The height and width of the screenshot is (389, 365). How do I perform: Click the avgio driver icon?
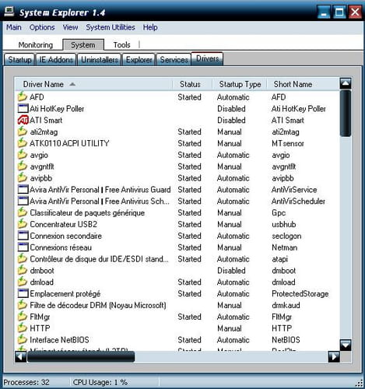[23, 155]
